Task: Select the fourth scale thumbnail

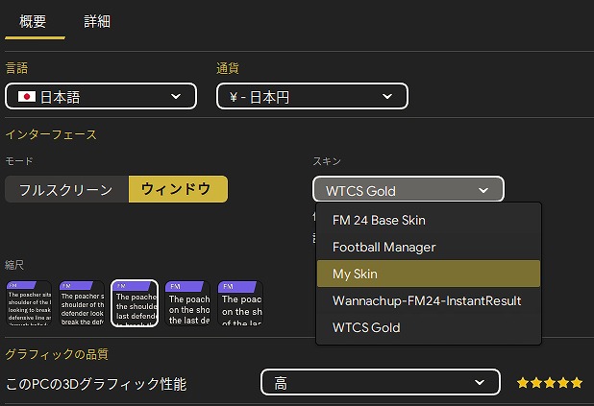Action: click(x=187, y=303)
